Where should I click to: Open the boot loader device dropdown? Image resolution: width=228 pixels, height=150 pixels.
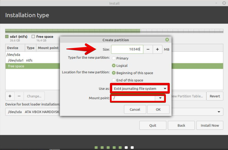pos(218,112)
